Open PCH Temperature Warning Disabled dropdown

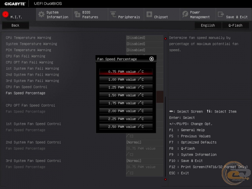click(x=145, y=50)
